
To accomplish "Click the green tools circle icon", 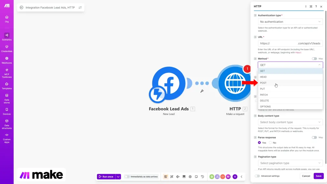I will pos(212,177).
